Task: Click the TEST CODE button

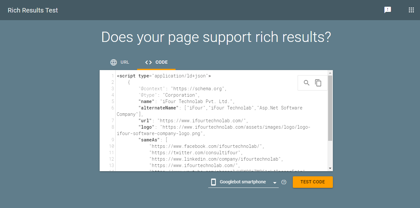Action: pyautogui.click(x=313, y=182)
